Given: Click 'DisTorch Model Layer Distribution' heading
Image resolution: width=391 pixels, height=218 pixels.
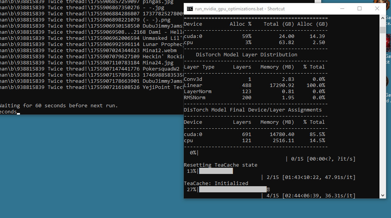Looking at the screenshot, I should click(x=247, y=55).
